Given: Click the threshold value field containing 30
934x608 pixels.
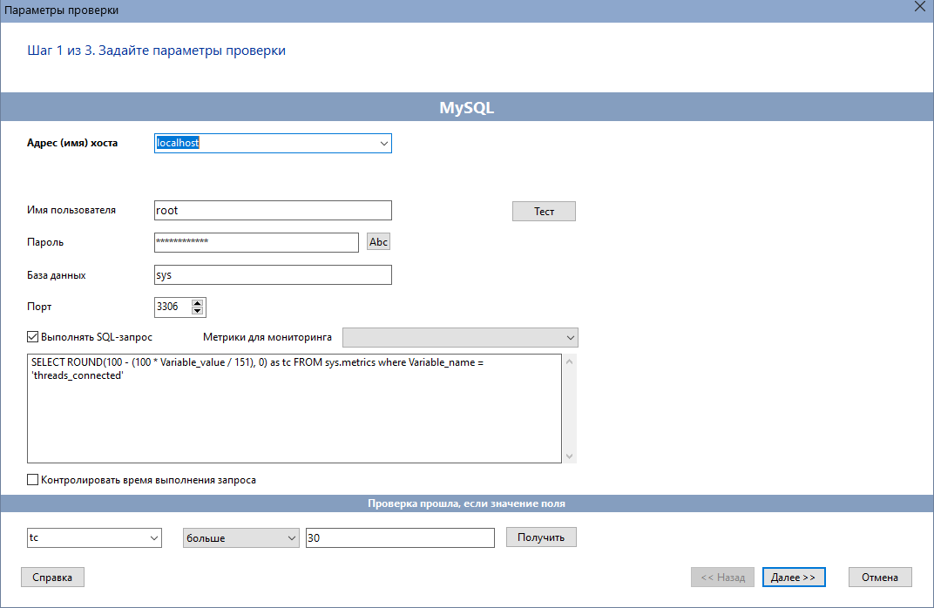Looking at the screenshot, I should tap(400, 537).
